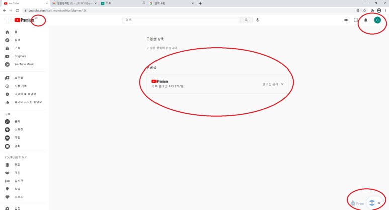Click the create video camera icon
The image size is (389, 210).
pyautogui.click(x=346, y=20)
